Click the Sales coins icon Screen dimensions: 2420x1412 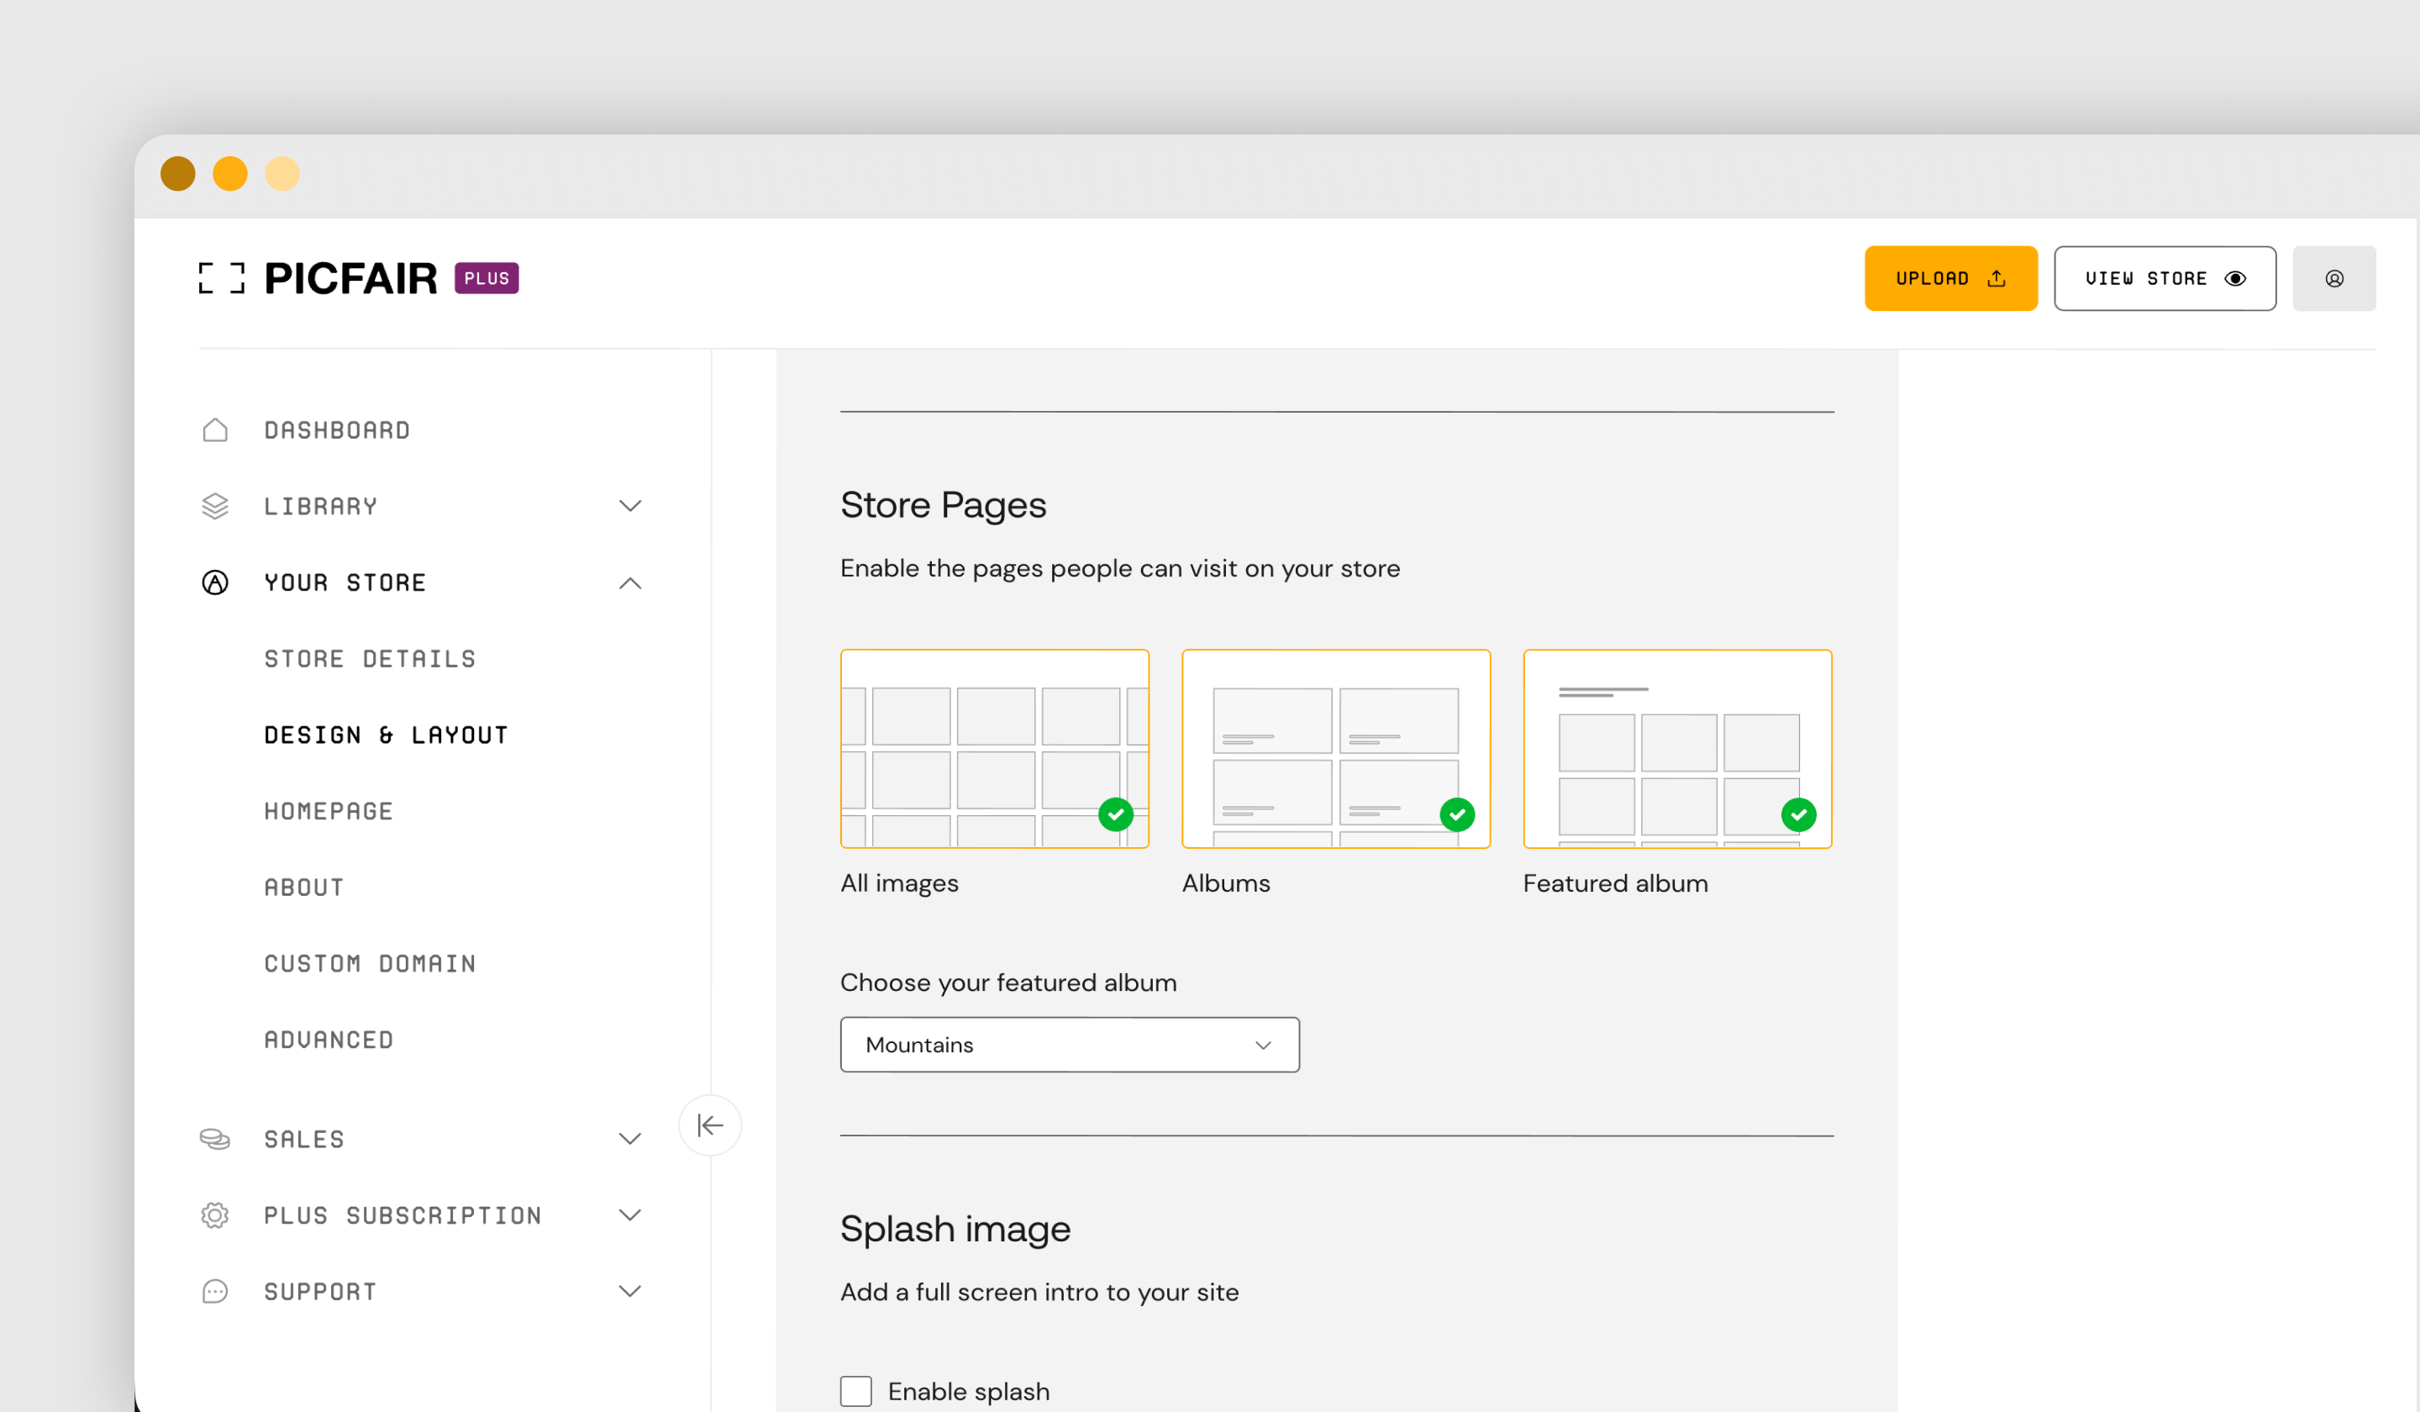pos(215,1139)
